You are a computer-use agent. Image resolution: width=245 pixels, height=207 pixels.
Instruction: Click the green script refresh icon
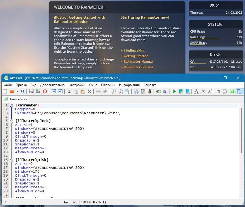point(181,91)
